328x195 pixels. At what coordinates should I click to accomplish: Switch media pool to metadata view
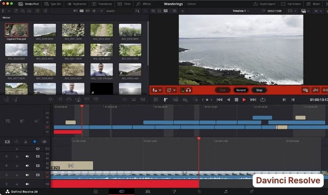pyautogui.click(x=75, y=11)
